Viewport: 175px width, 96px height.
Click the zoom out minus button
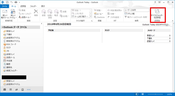click(x=146, y=94)
